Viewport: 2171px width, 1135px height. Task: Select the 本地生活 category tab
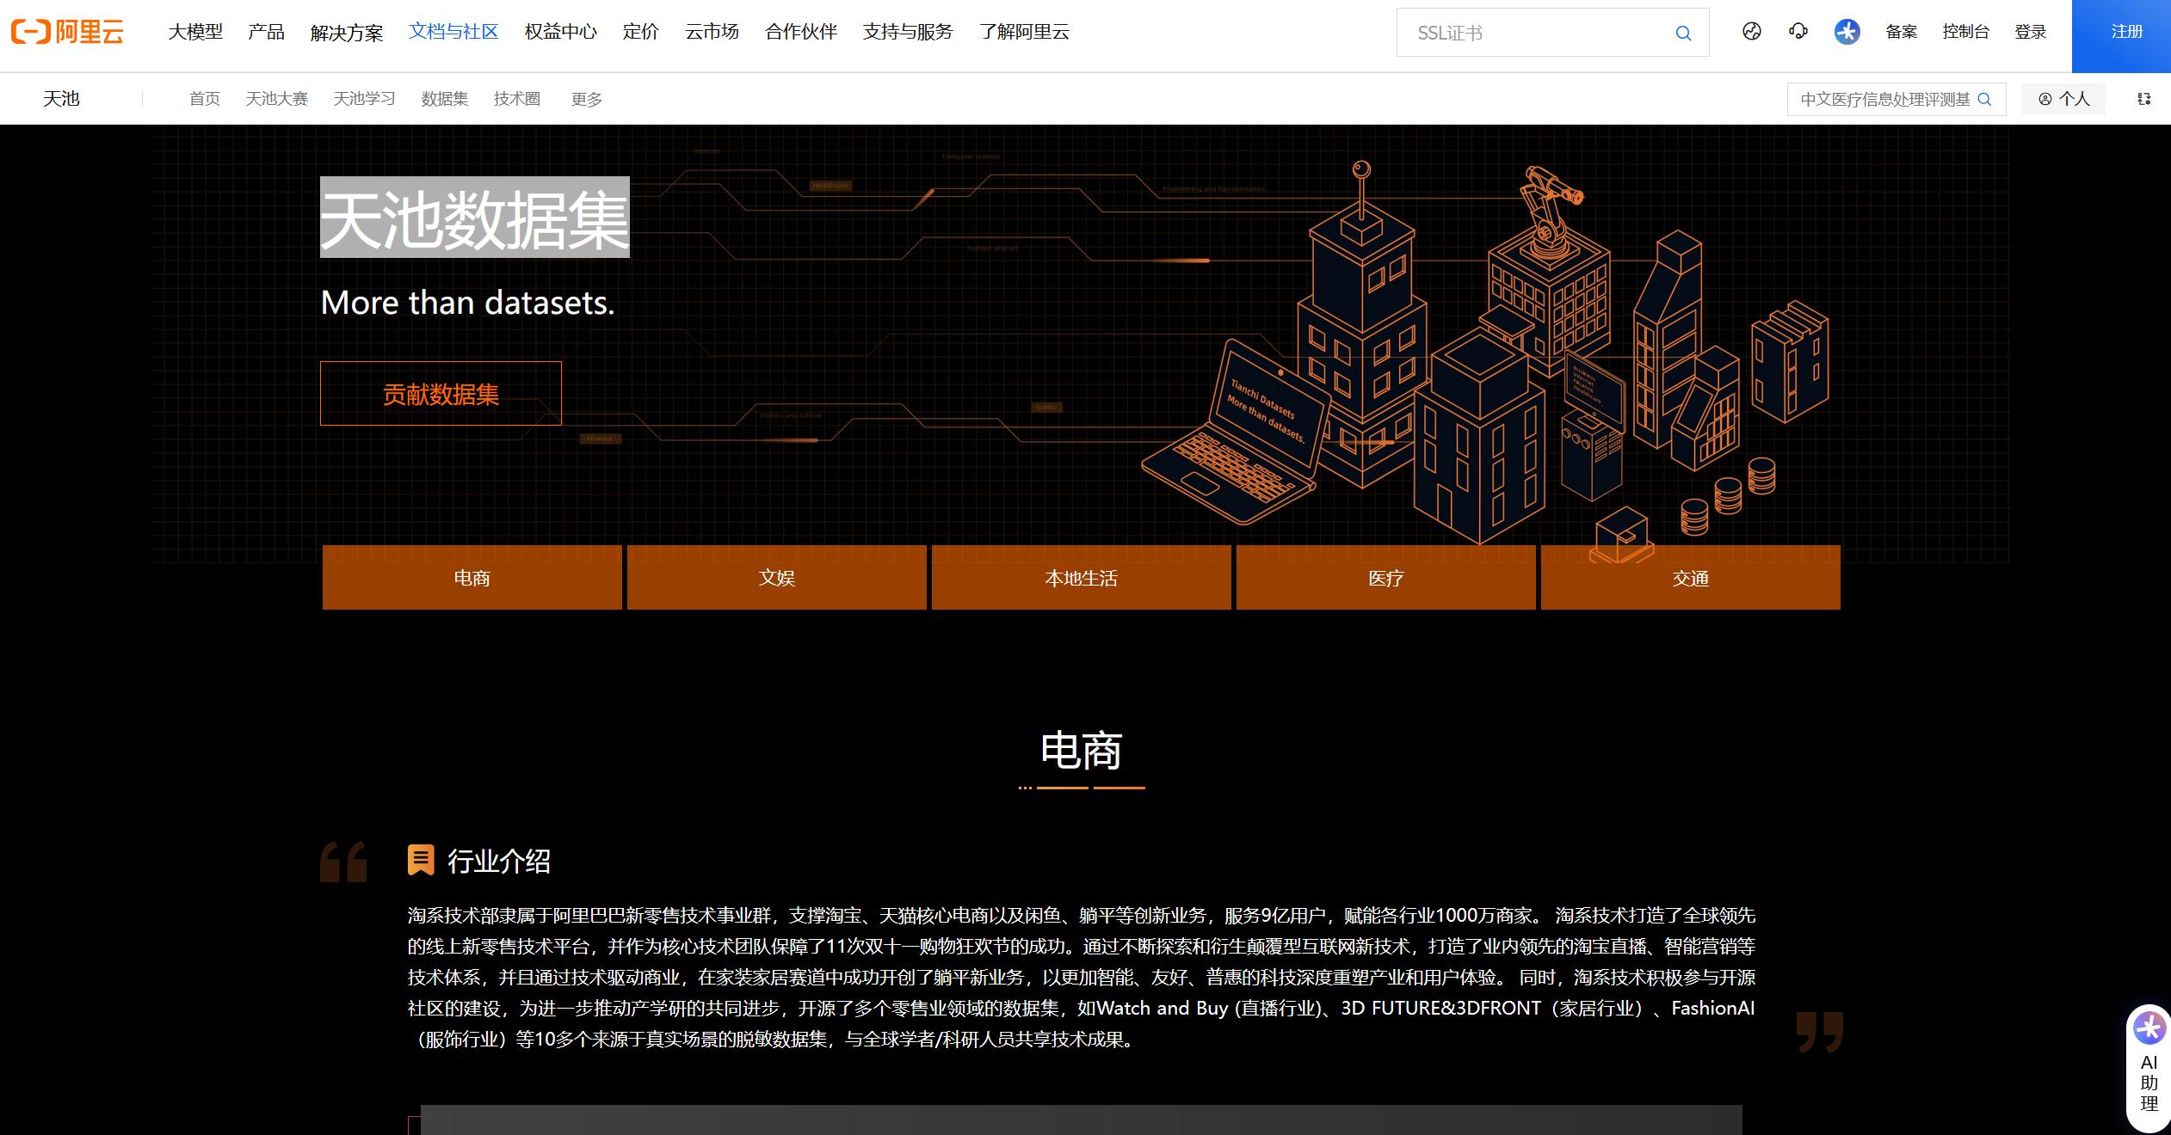[1081, 578]
